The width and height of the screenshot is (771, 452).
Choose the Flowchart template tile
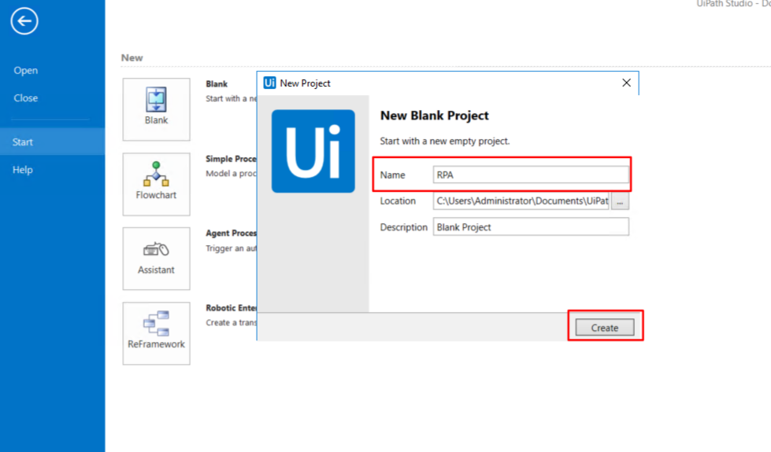tap(157, 184)
